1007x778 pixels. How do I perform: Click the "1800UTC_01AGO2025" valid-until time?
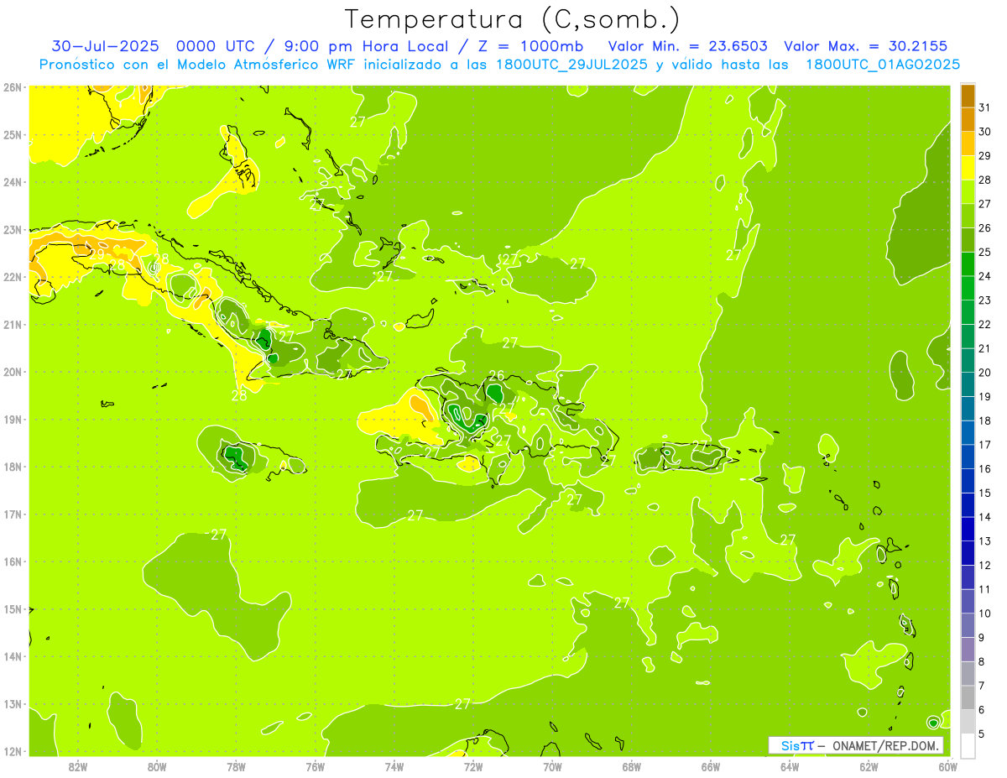coord(883,65)
